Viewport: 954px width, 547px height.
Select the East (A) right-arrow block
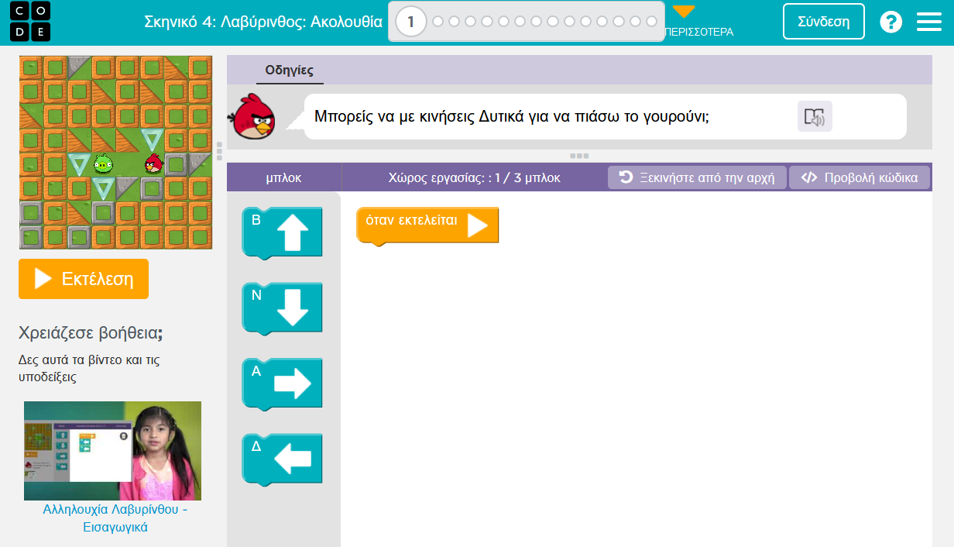click(x=283, y=383)
